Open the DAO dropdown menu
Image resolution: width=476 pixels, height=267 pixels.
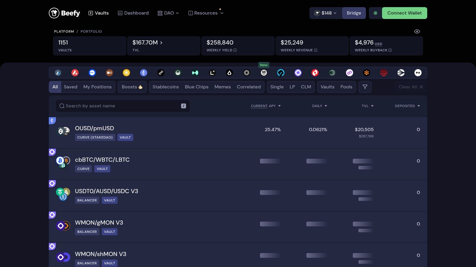168,13
